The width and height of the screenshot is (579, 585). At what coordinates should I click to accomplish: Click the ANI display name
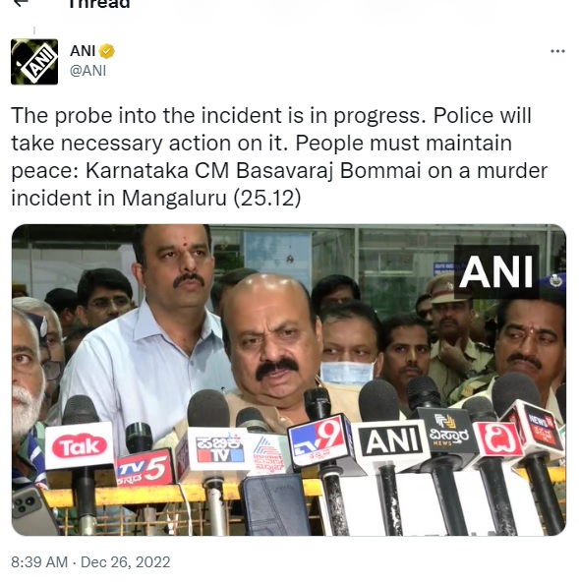(83, 51)
